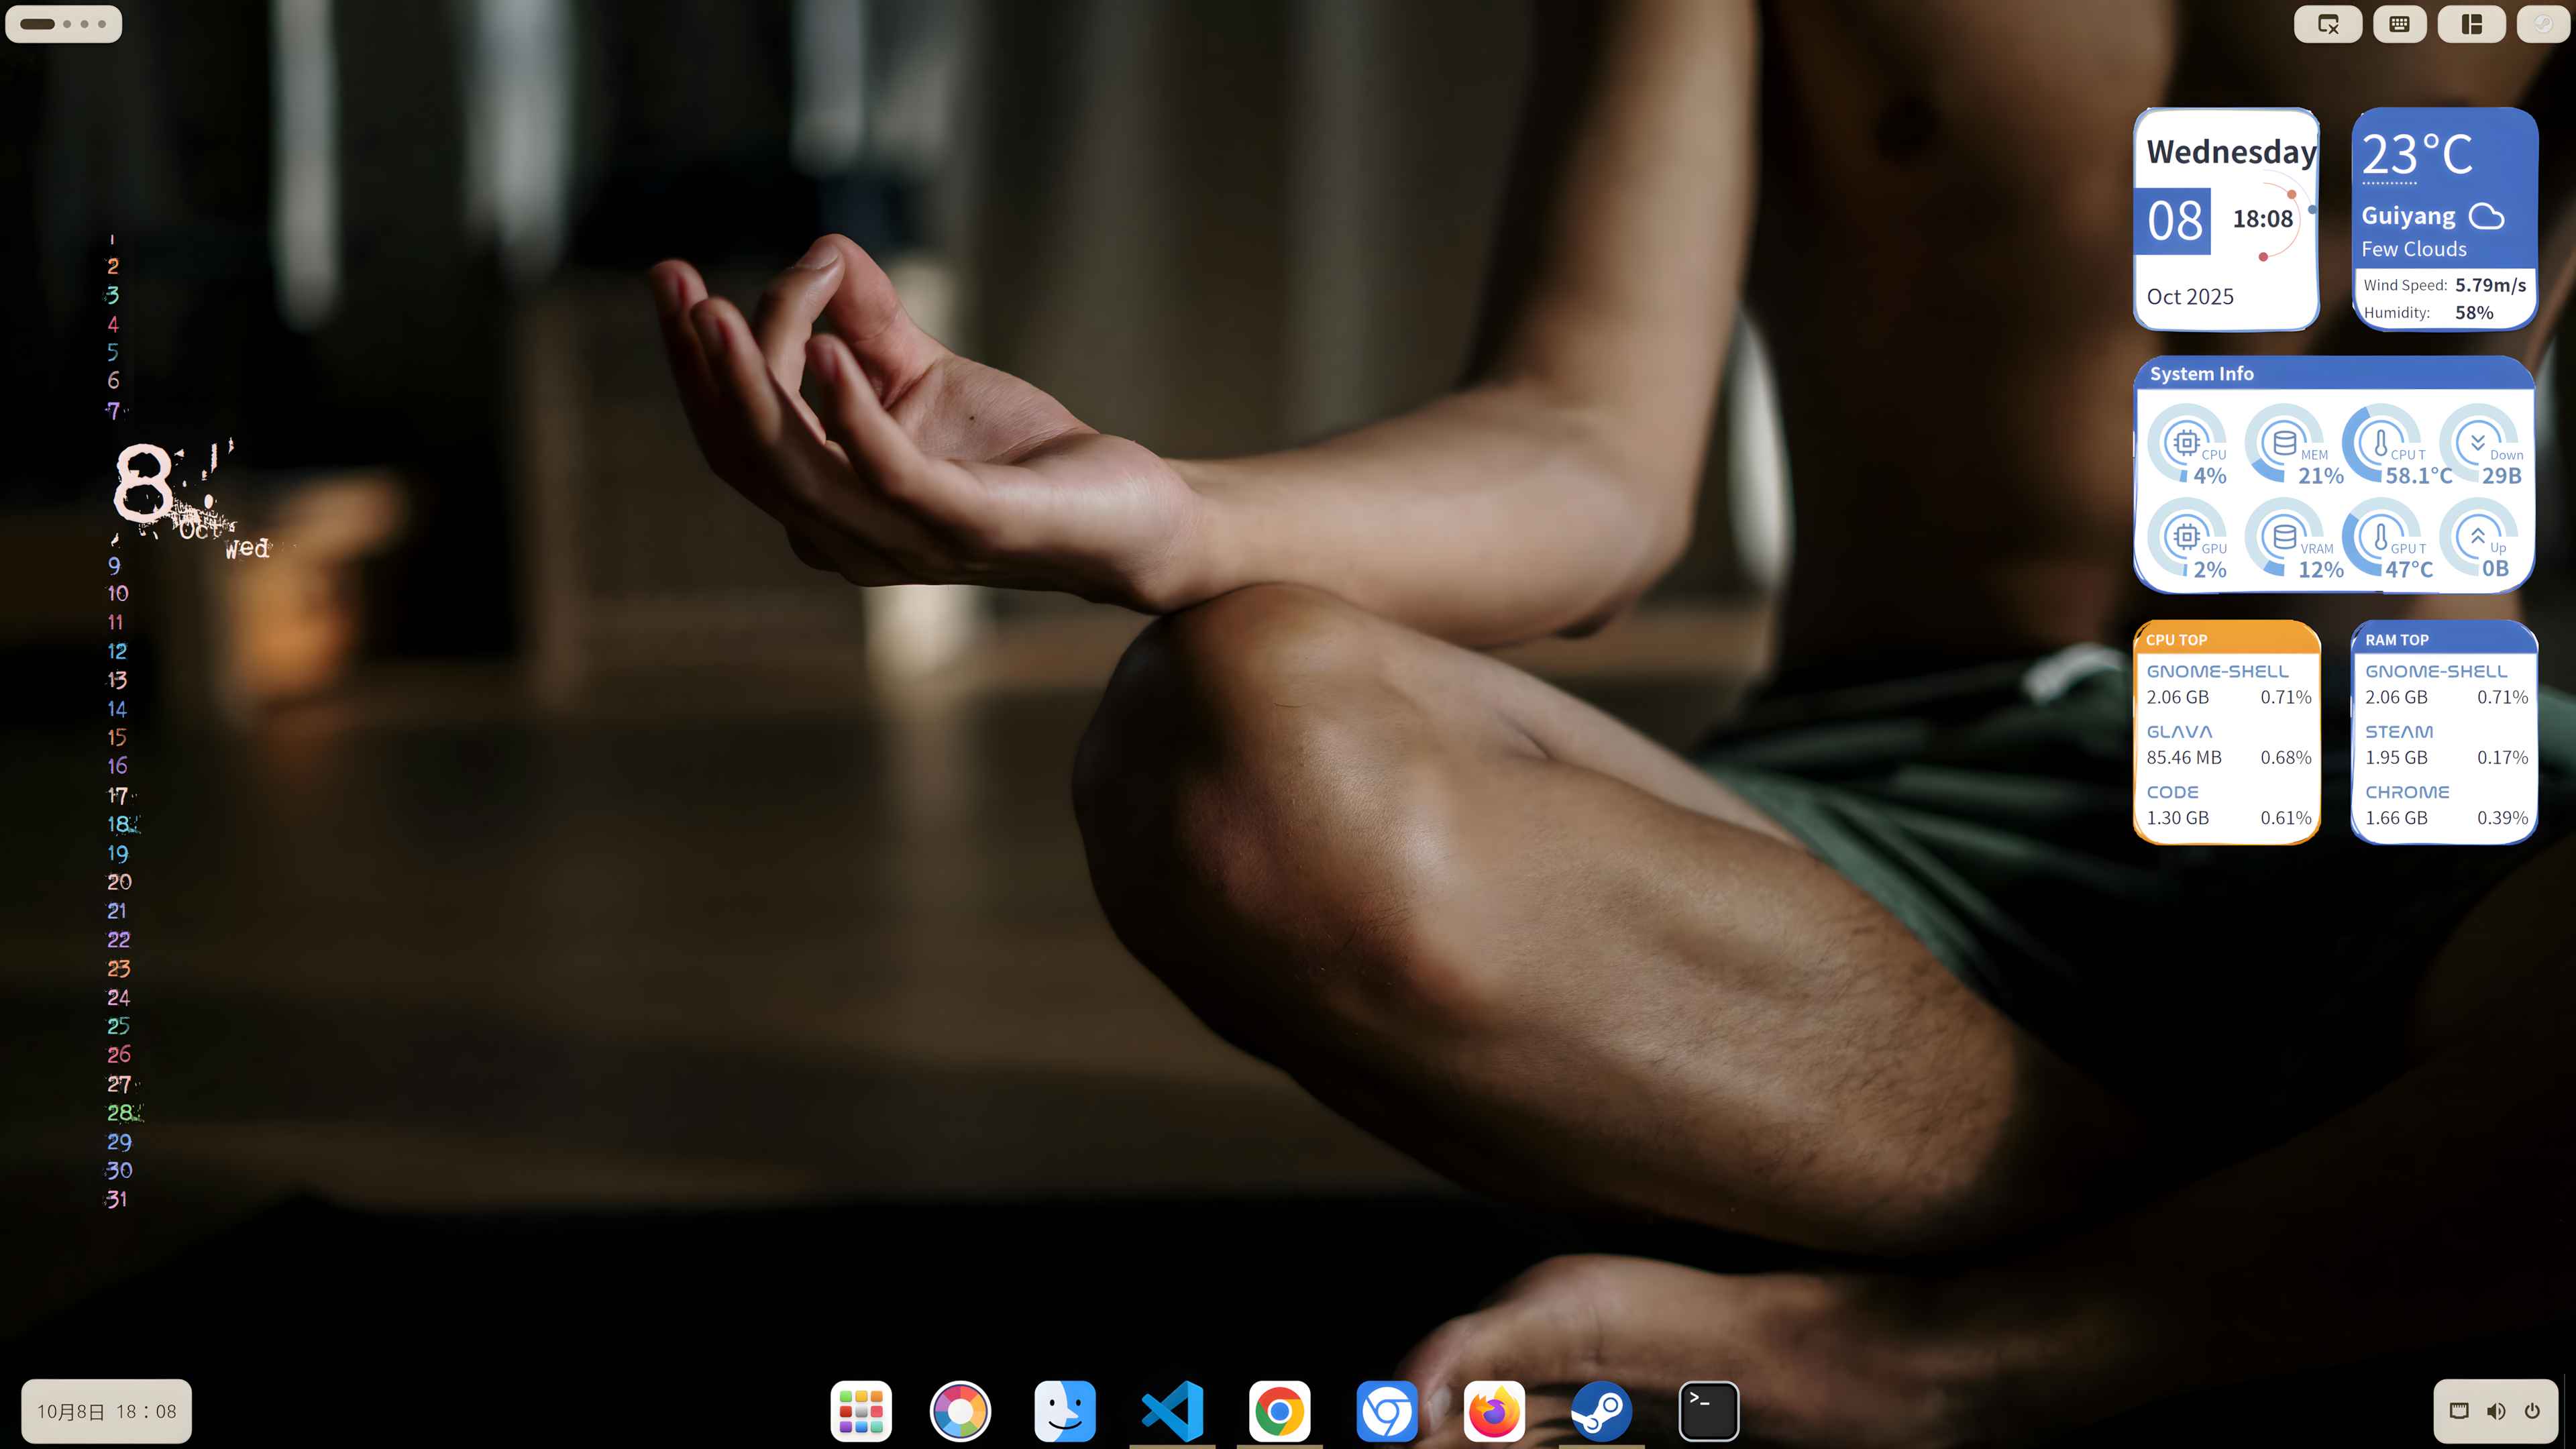Click the workspace indicator pill at top-left
The height and width of the screenshot is (1449, 2576).
(64, 24)
